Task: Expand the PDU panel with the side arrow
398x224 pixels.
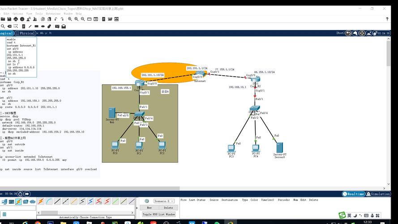Action: point(137,208)
